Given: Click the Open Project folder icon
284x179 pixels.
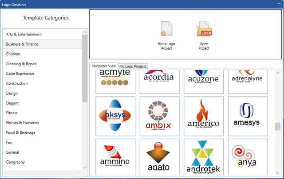Looking at the screenshot, I should [204, 29].
